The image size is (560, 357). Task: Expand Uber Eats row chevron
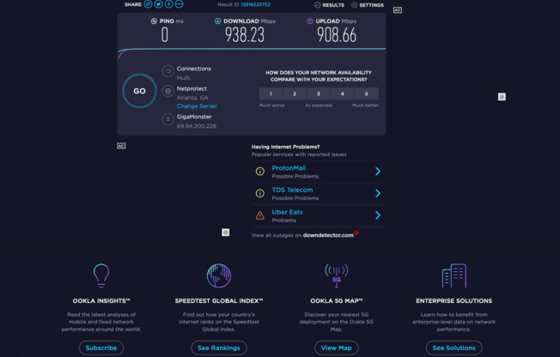point(378,215)
